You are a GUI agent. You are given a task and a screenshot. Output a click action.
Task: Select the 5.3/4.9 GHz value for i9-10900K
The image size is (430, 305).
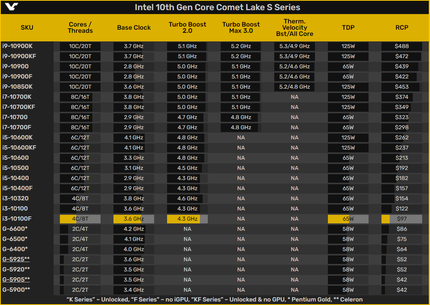click(x=295, y=46)
